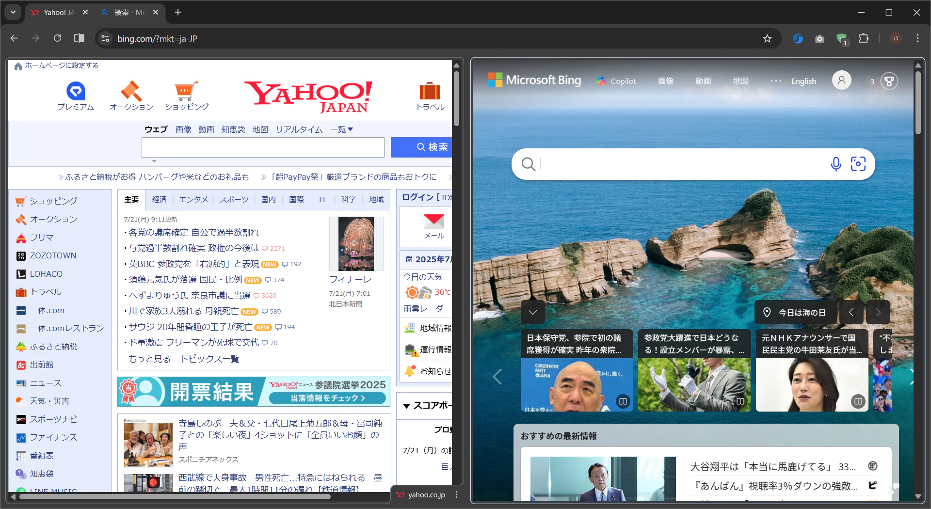Show previous Bing background image
The image size is (931, 509).
(x=851, y=312)
